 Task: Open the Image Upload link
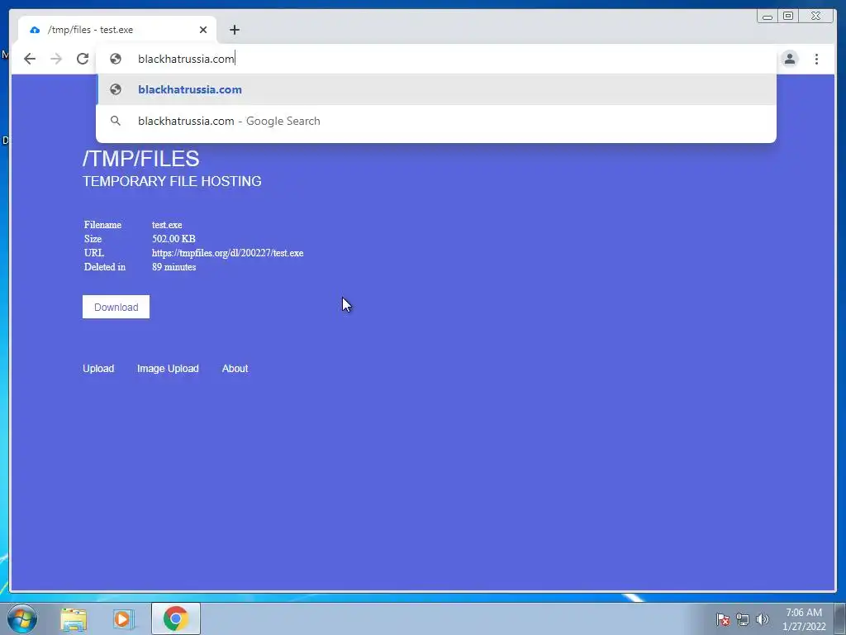click(x=168, y=368)
